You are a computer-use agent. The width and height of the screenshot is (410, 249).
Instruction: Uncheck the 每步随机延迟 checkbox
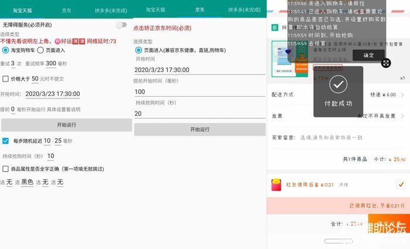tap(6, 141)
